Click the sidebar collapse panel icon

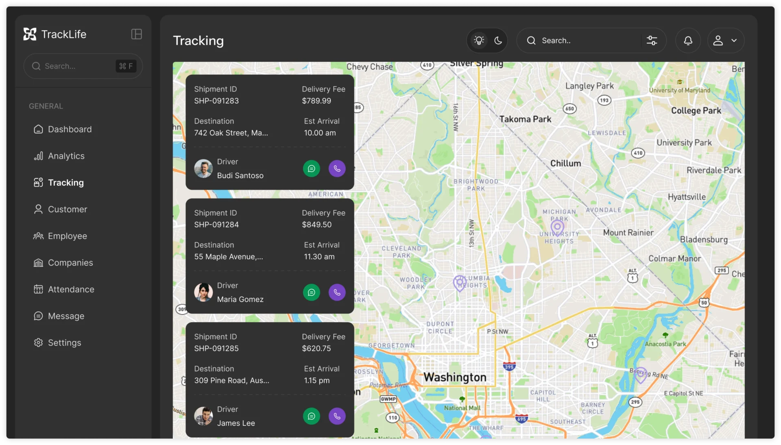136,34
